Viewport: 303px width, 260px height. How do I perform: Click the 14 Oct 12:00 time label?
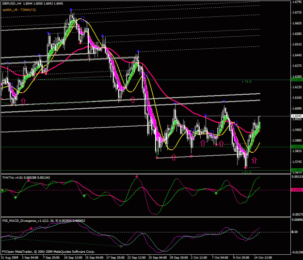click(263, 258)
